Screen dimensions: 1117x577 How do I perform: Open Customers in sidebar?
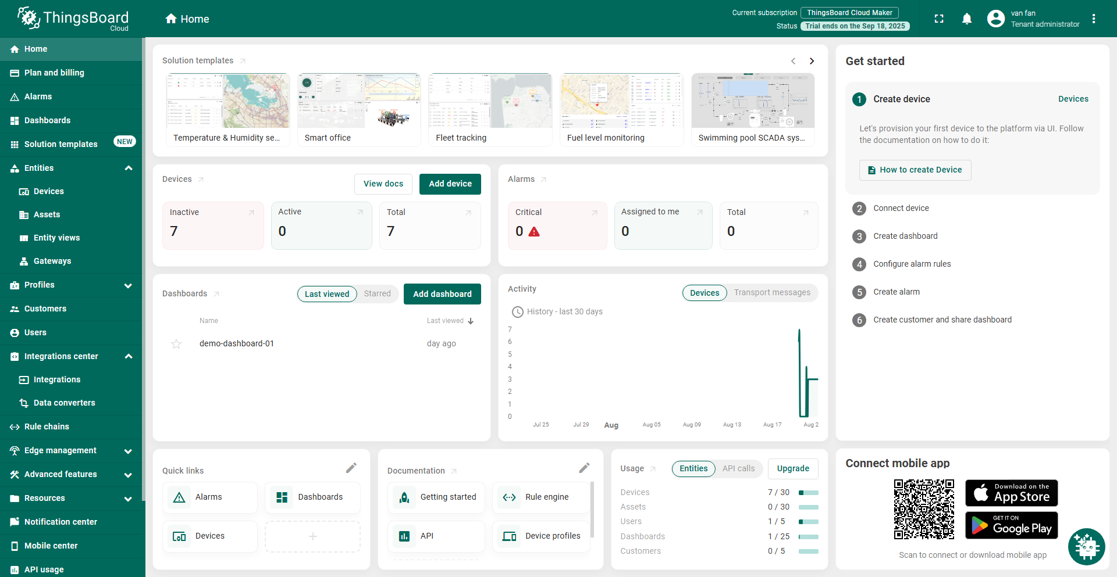click(71, 309)
